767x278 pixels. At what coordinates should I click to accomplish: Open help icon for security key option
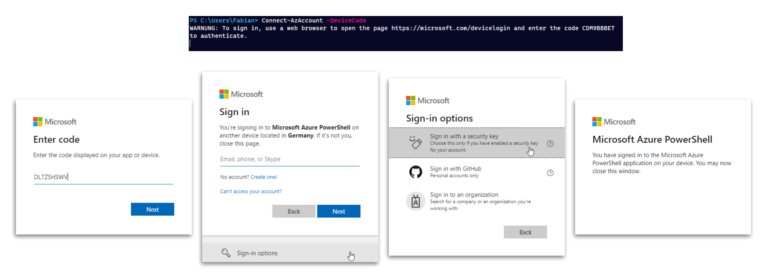pyautogui.click(x=550, y=144)
